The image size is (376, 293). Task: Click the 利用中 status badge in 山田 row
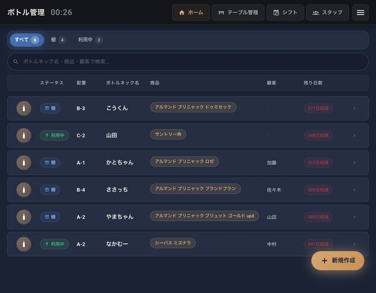[x=54, y=135]
